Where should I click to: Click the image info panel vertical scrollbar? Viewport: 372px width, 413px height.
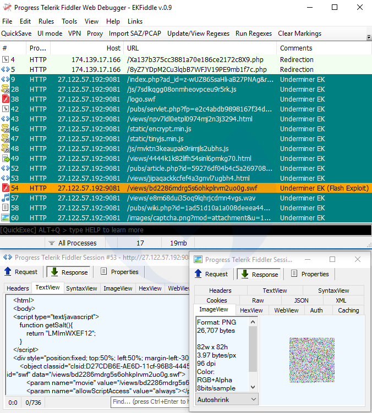click(253, 354)
